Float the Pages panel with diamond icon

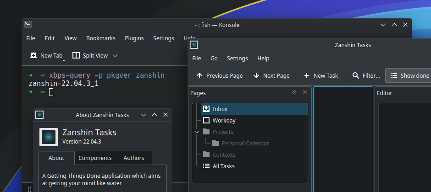point(294,93)
